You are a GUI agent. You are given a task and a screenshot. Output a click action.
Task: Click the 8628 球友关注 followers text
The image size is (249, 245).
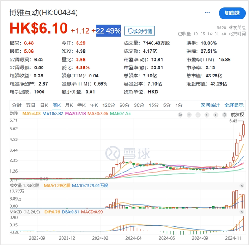coord(231,28)
